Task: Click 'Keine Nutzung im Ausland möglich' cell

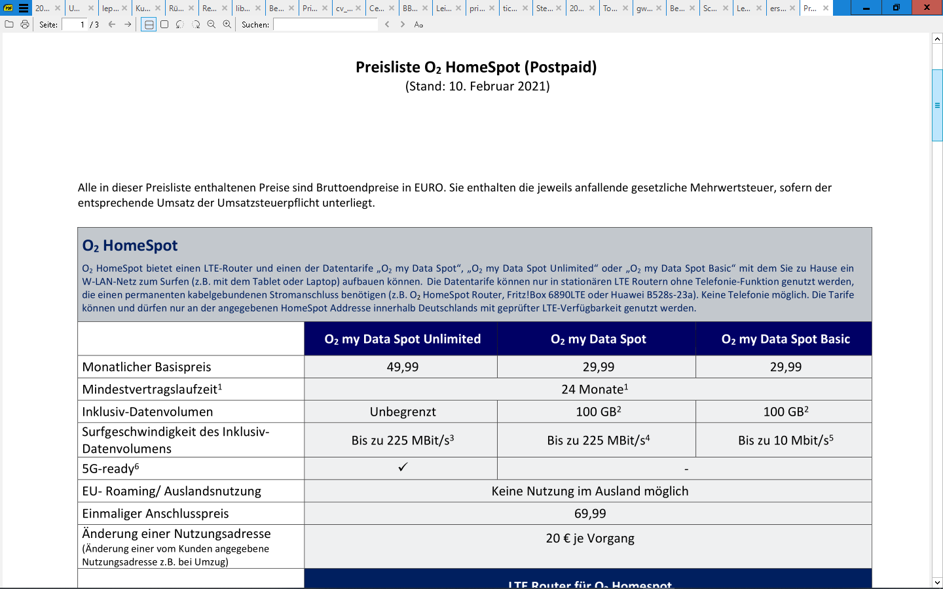Action: pos(588,491)
